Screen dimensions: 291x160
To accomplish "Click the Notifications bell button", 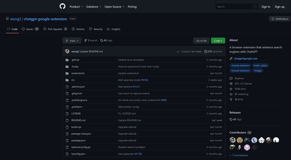I will (279, 19).
